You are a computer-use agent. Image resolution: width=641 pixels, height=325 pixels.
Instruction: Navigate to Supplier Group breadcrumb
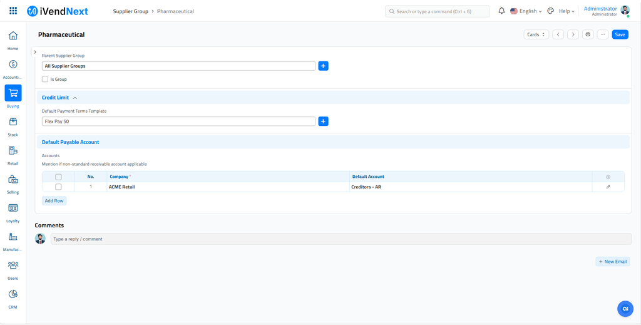pos(130,11)
